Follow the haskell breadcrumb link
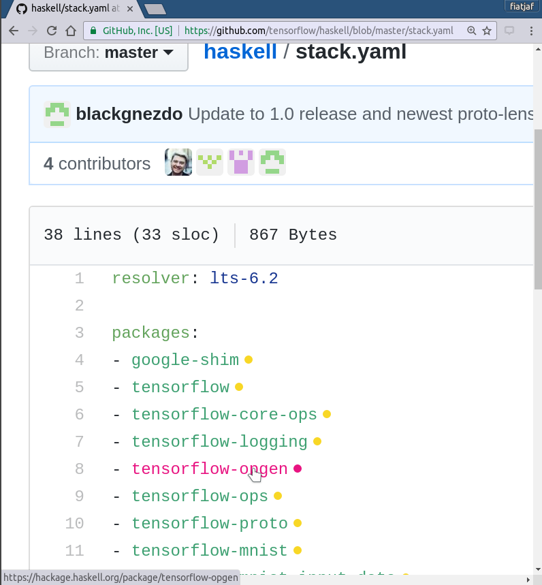This screenshot has width=542, height=585. click(240, 52)
